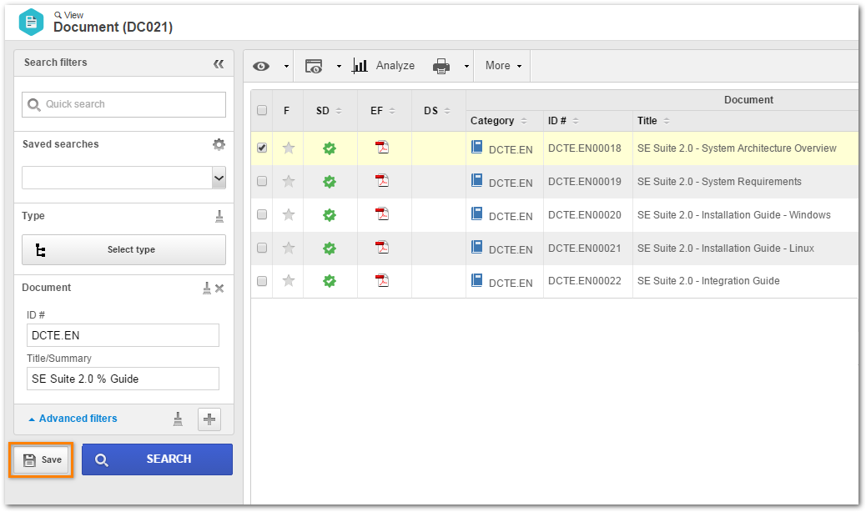This screenshot has width=866, height=512.
Task: Click the printer icon
Action: 441,66
